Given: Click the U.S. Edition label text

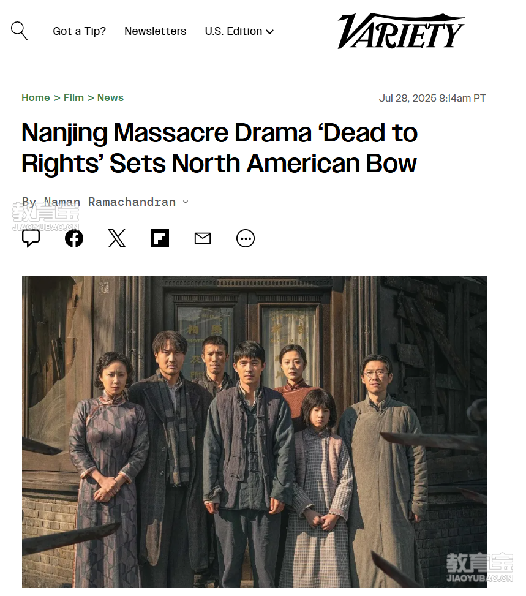Looking at the screenshot, I should [233, 31].
